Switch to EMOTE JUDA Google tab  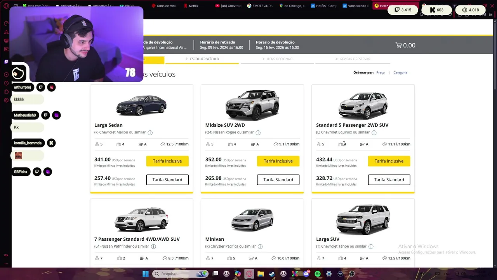point(260,6)
